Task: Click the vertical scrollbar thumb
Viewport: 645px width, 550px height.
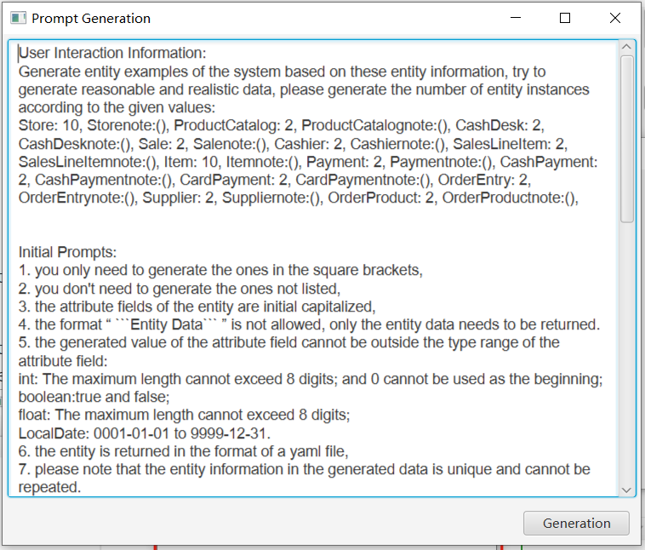Action: click(627, 136)
